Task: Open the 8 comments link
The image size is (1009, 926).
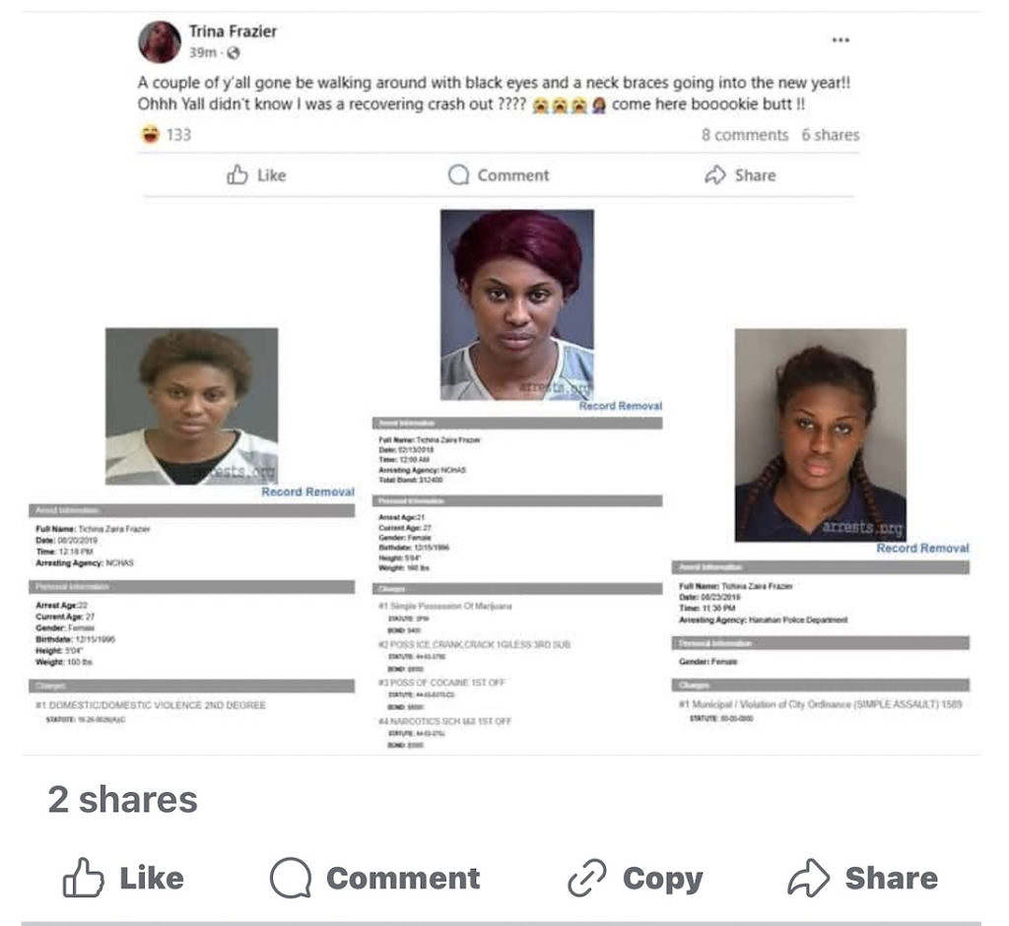Action: pyautogui.click(x=745, y=135)
